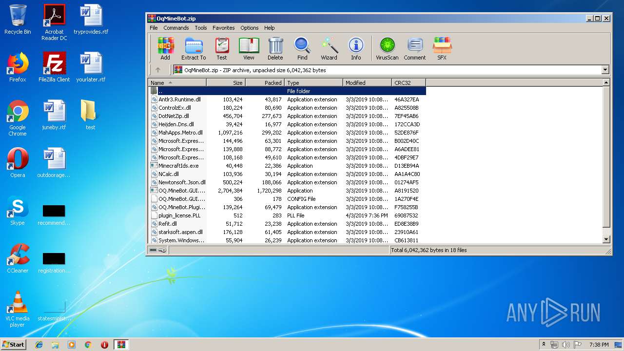Click scroll down arrow of file list
624x351 pixels.
coord(606,239)
